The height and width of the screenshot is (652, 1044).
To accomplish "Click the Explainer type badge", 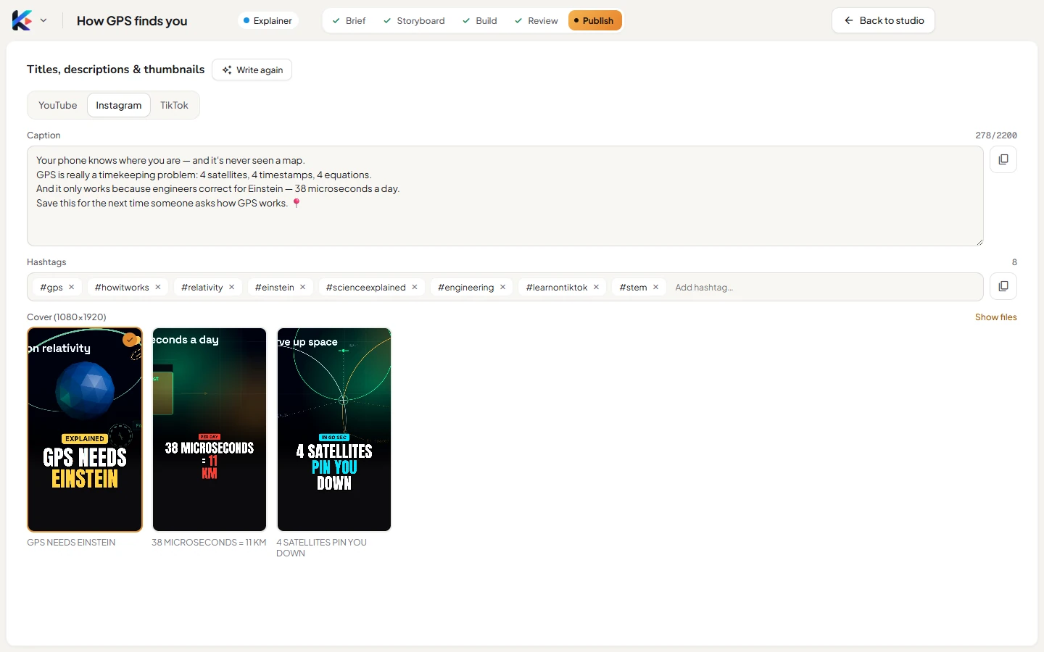I will (268, 20).
